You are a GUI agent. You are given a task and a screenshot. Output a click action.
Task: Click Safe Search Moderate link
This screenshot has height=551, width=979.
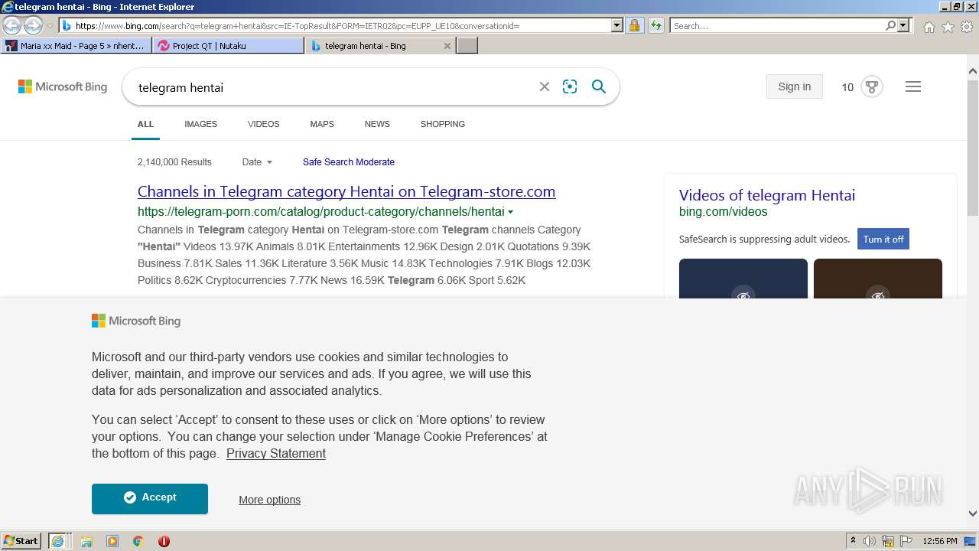pos(349,162)
